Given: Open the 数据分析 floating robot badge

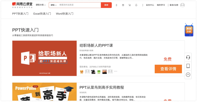Looking at the screenshot, I should tap(189, 30).
